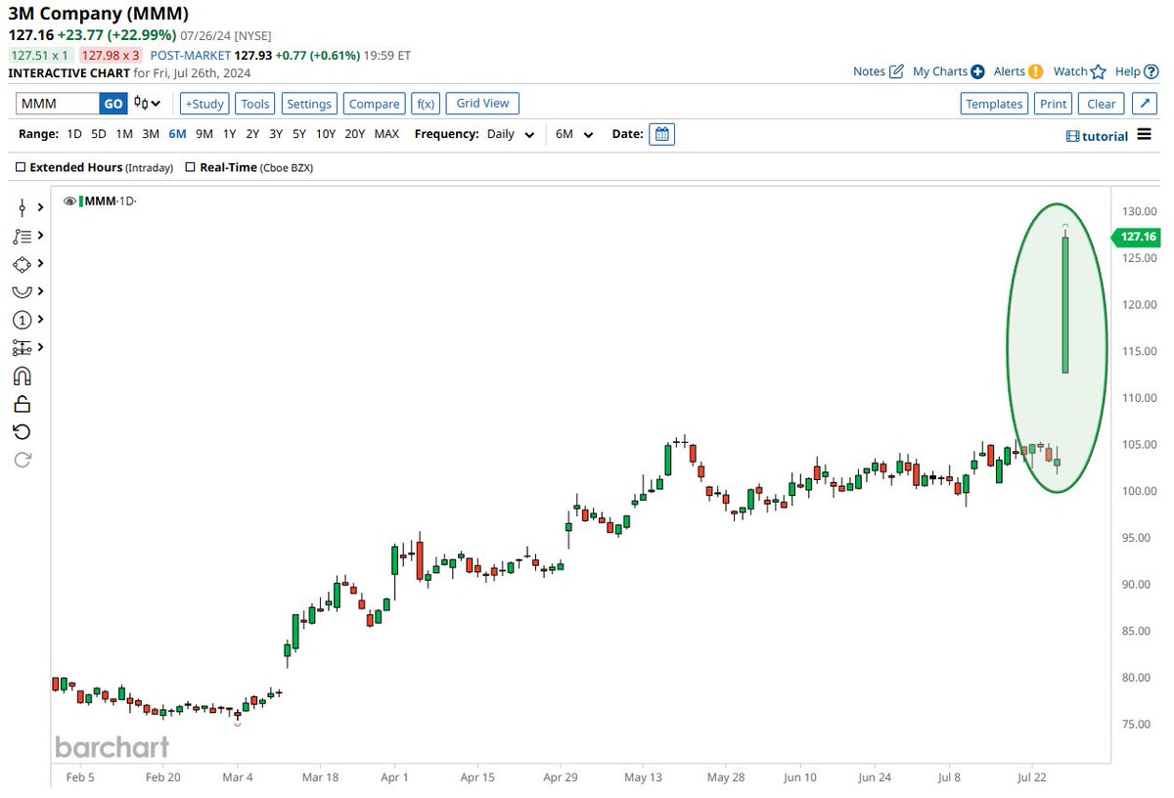Image resolution: width=1174 pixels, height=798 pixels.
Task: Open the Date calendar picker icon
Action: (661, 134)
